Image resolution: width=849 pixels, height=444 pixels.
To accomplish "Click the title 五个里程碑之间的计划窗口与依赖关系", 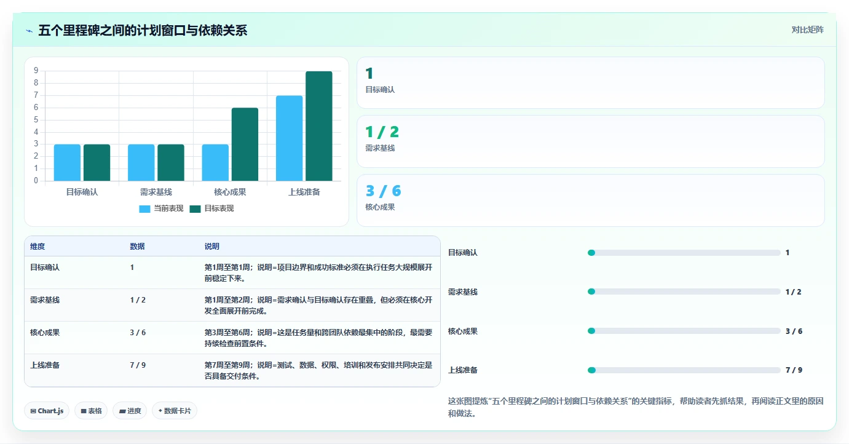I will [143, 30].
